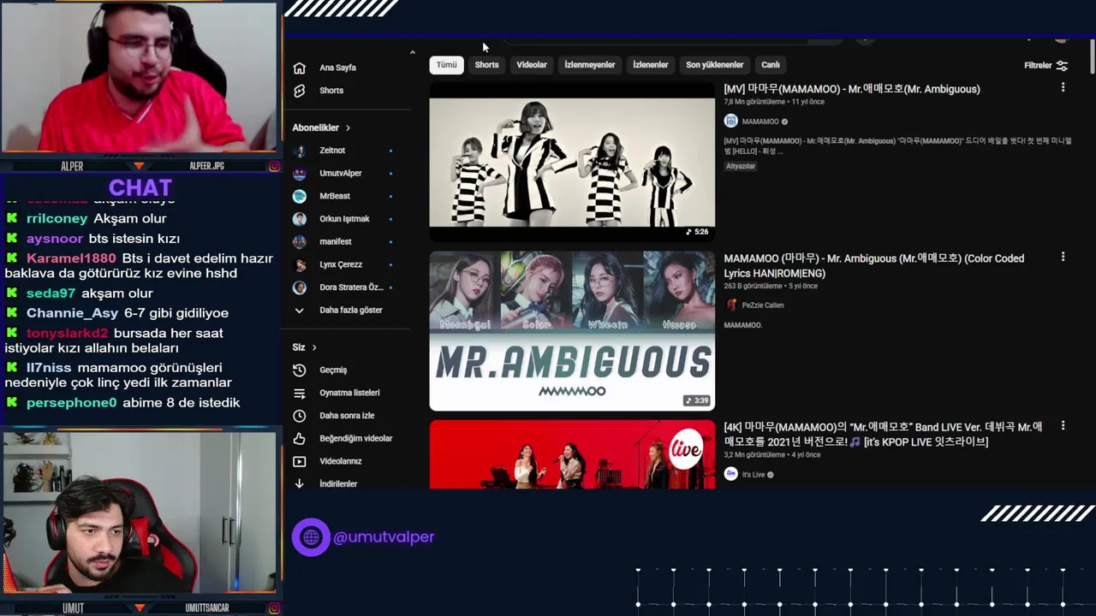
Task: Open Filtreler filter icon
Action: pos(1062,65)
